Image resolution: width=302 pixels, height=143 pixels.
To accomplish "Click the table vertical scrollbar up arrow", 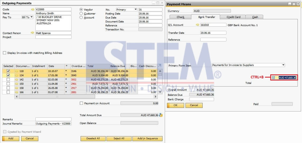I will coord(160,71).
